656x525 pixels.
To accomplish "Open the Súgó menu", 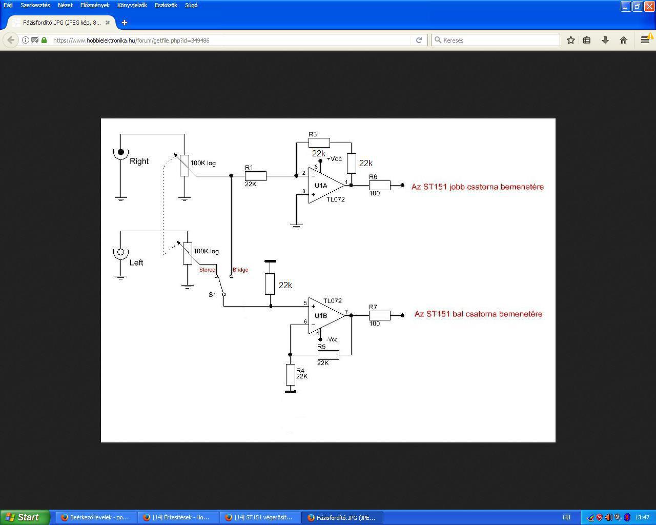I will point(191,5).
